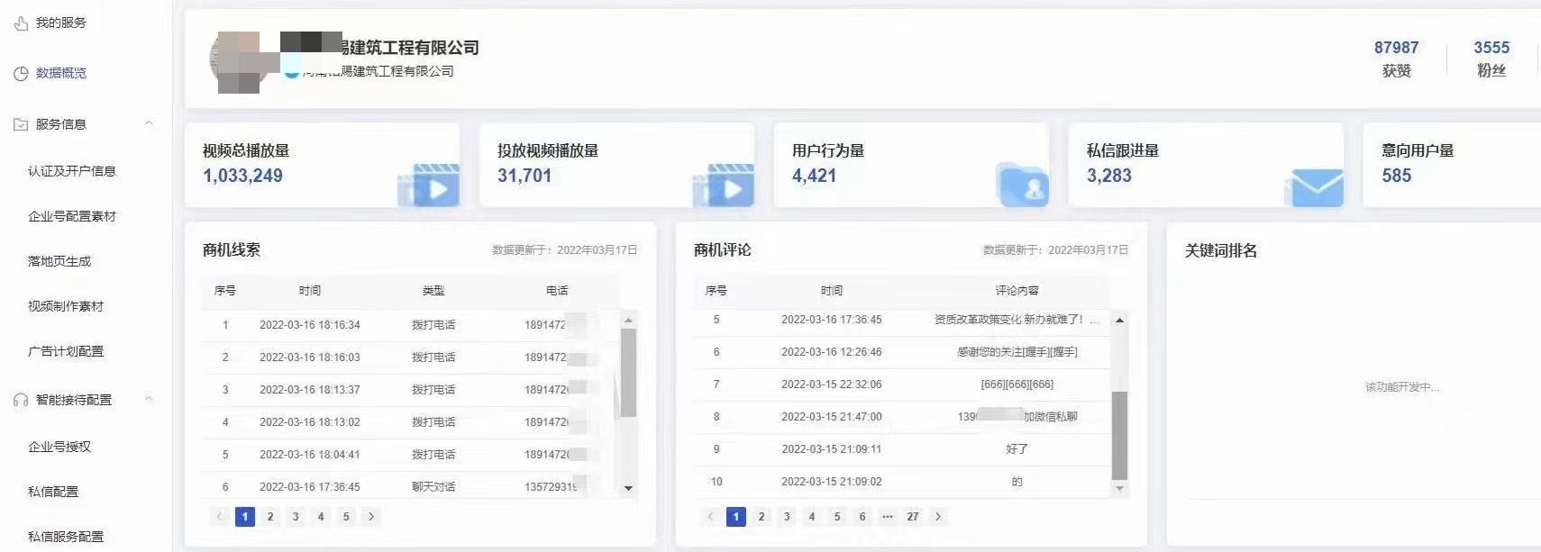This screenshot has width=1541, height=552.
Task: Click scroll-up arrow in 商机评论 table
Action: 1119,321
